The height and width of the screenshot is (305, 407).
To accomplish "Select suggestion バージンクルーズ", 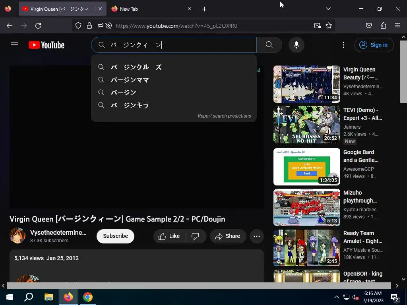I will click(174, 67).
